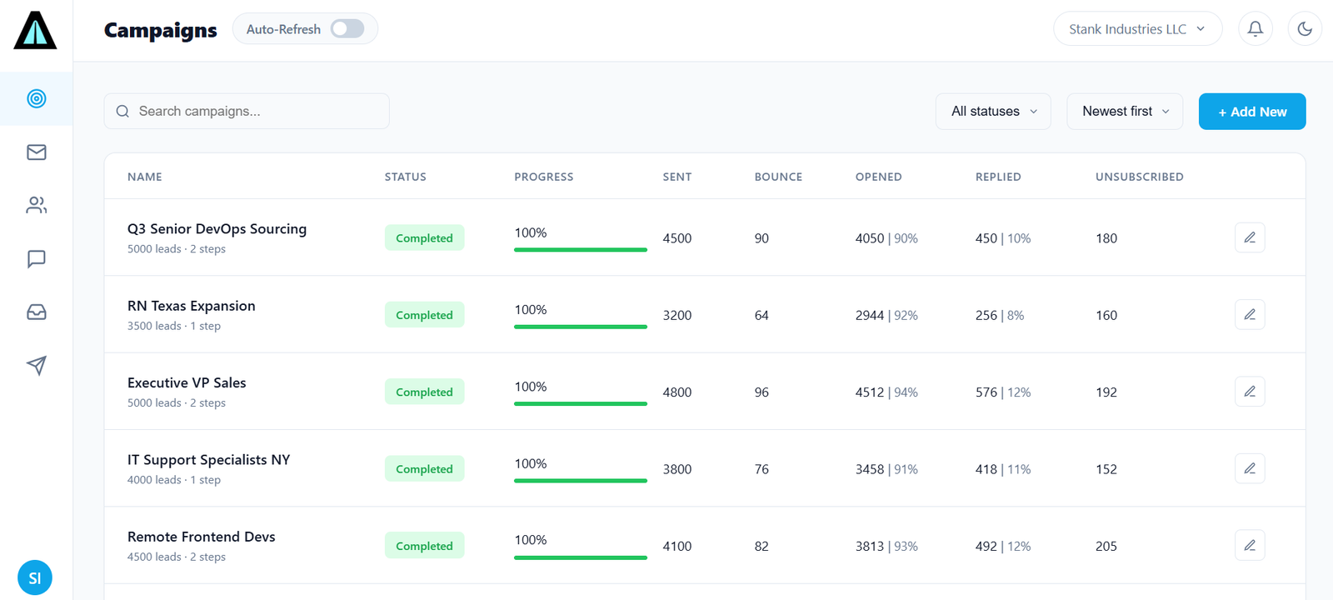This screenshot has height=600, width=1333.
Task: Open the inbox tray icon in sidebar
Action: [37, 312]
